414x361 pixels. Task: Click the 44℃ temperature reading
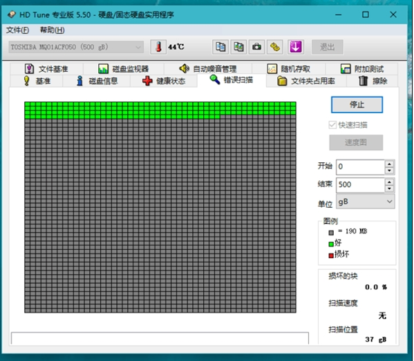click(x=176, y=47)
